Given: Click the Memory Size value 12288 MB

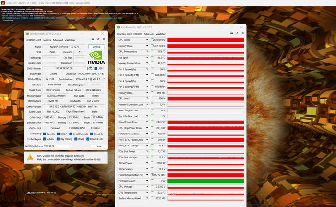Looking at the screenshot, I should click(x=53, y=101).
